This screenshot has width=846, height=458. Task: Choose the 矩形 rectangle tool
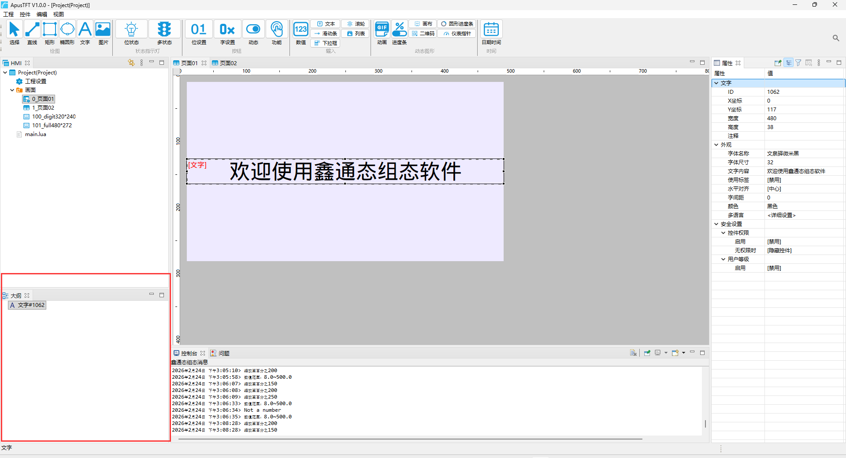(49, 33)
